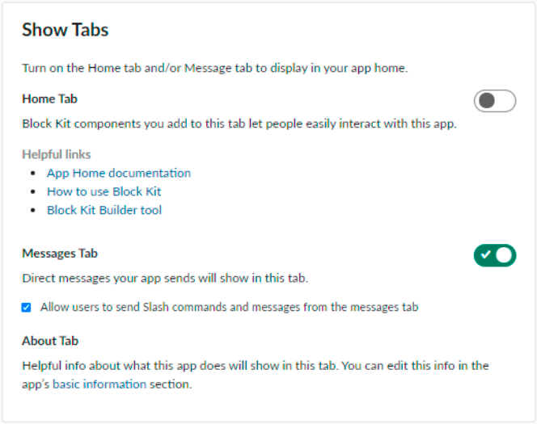Open the Block Kit Builder tool link
Viewport: 537px width, 424px height.
tap(104, 210)
